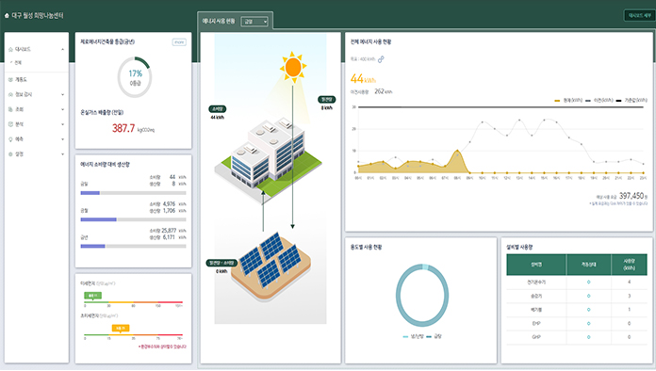Click the center name title in the header

point(38,16)
